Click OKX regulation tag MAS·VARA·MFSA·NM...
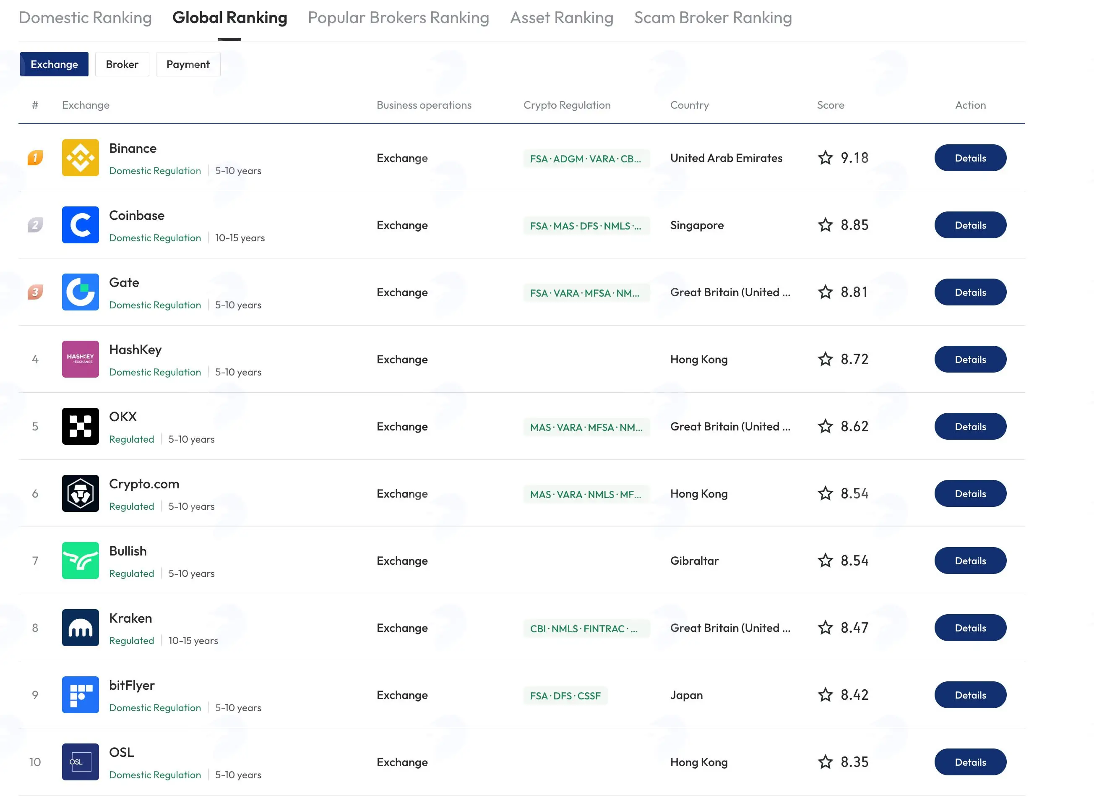Screen dimensions: 1094x798 click(x=586, y=428)
